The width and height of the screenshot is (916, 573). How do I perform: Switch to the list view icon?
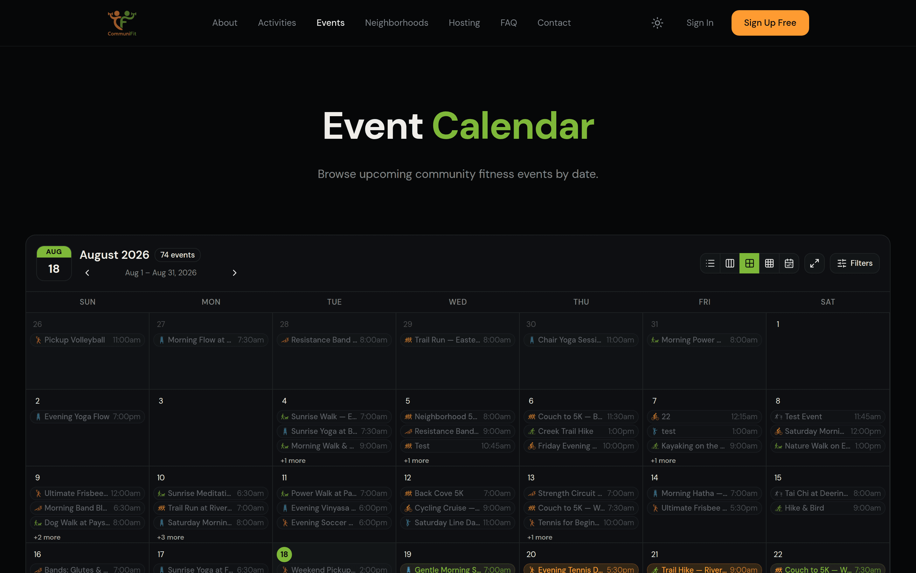[x=710, y=263]
